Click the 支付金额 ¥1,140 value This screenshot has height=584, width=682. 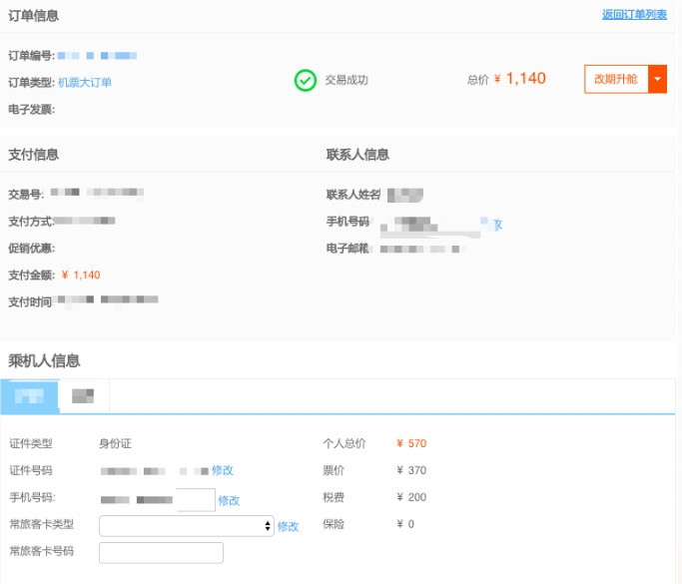81,275
